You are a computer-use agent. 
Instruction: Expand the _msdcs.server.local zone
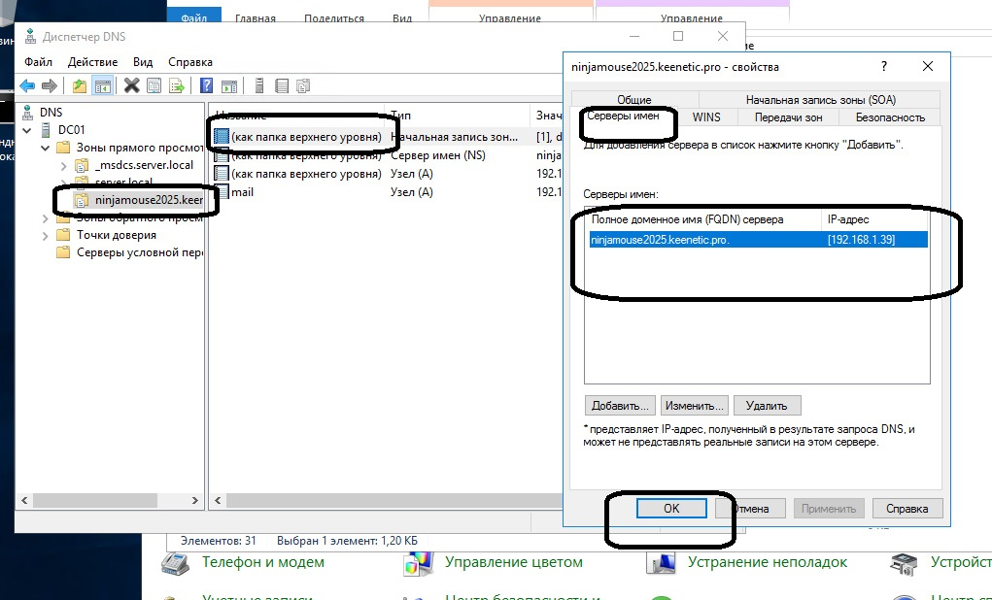63,166
